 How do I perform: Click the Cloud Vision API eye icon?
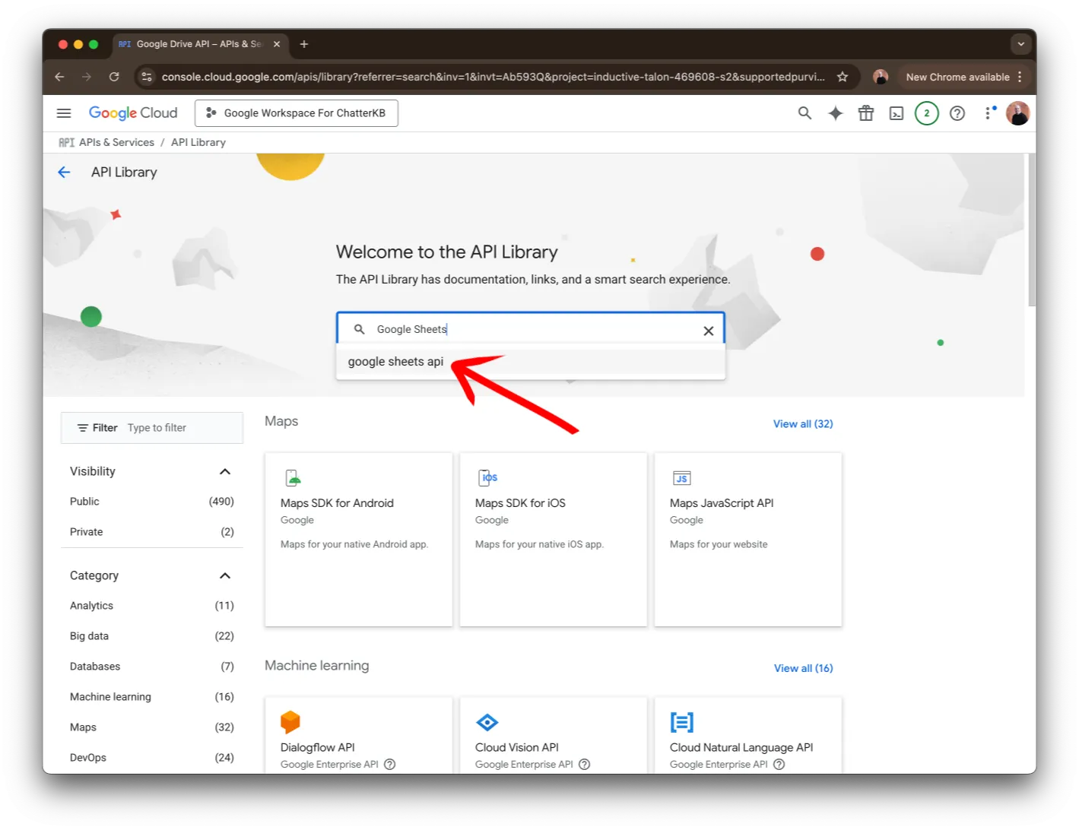(487, 722)
